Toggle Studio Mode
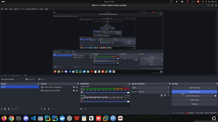218x122 pixels. click(x=194, y=100)
